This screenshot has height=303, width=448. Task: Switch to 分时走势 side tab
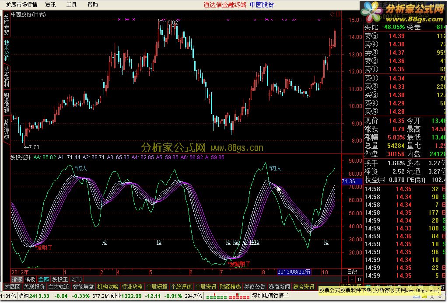pos(7,24)
